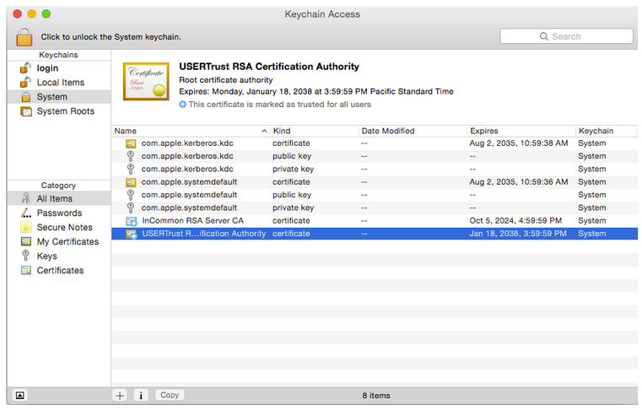Click the login keychain unlocked padlock icon
The width and height of the screenshot is (642, 409).
[x=26, y=67]
